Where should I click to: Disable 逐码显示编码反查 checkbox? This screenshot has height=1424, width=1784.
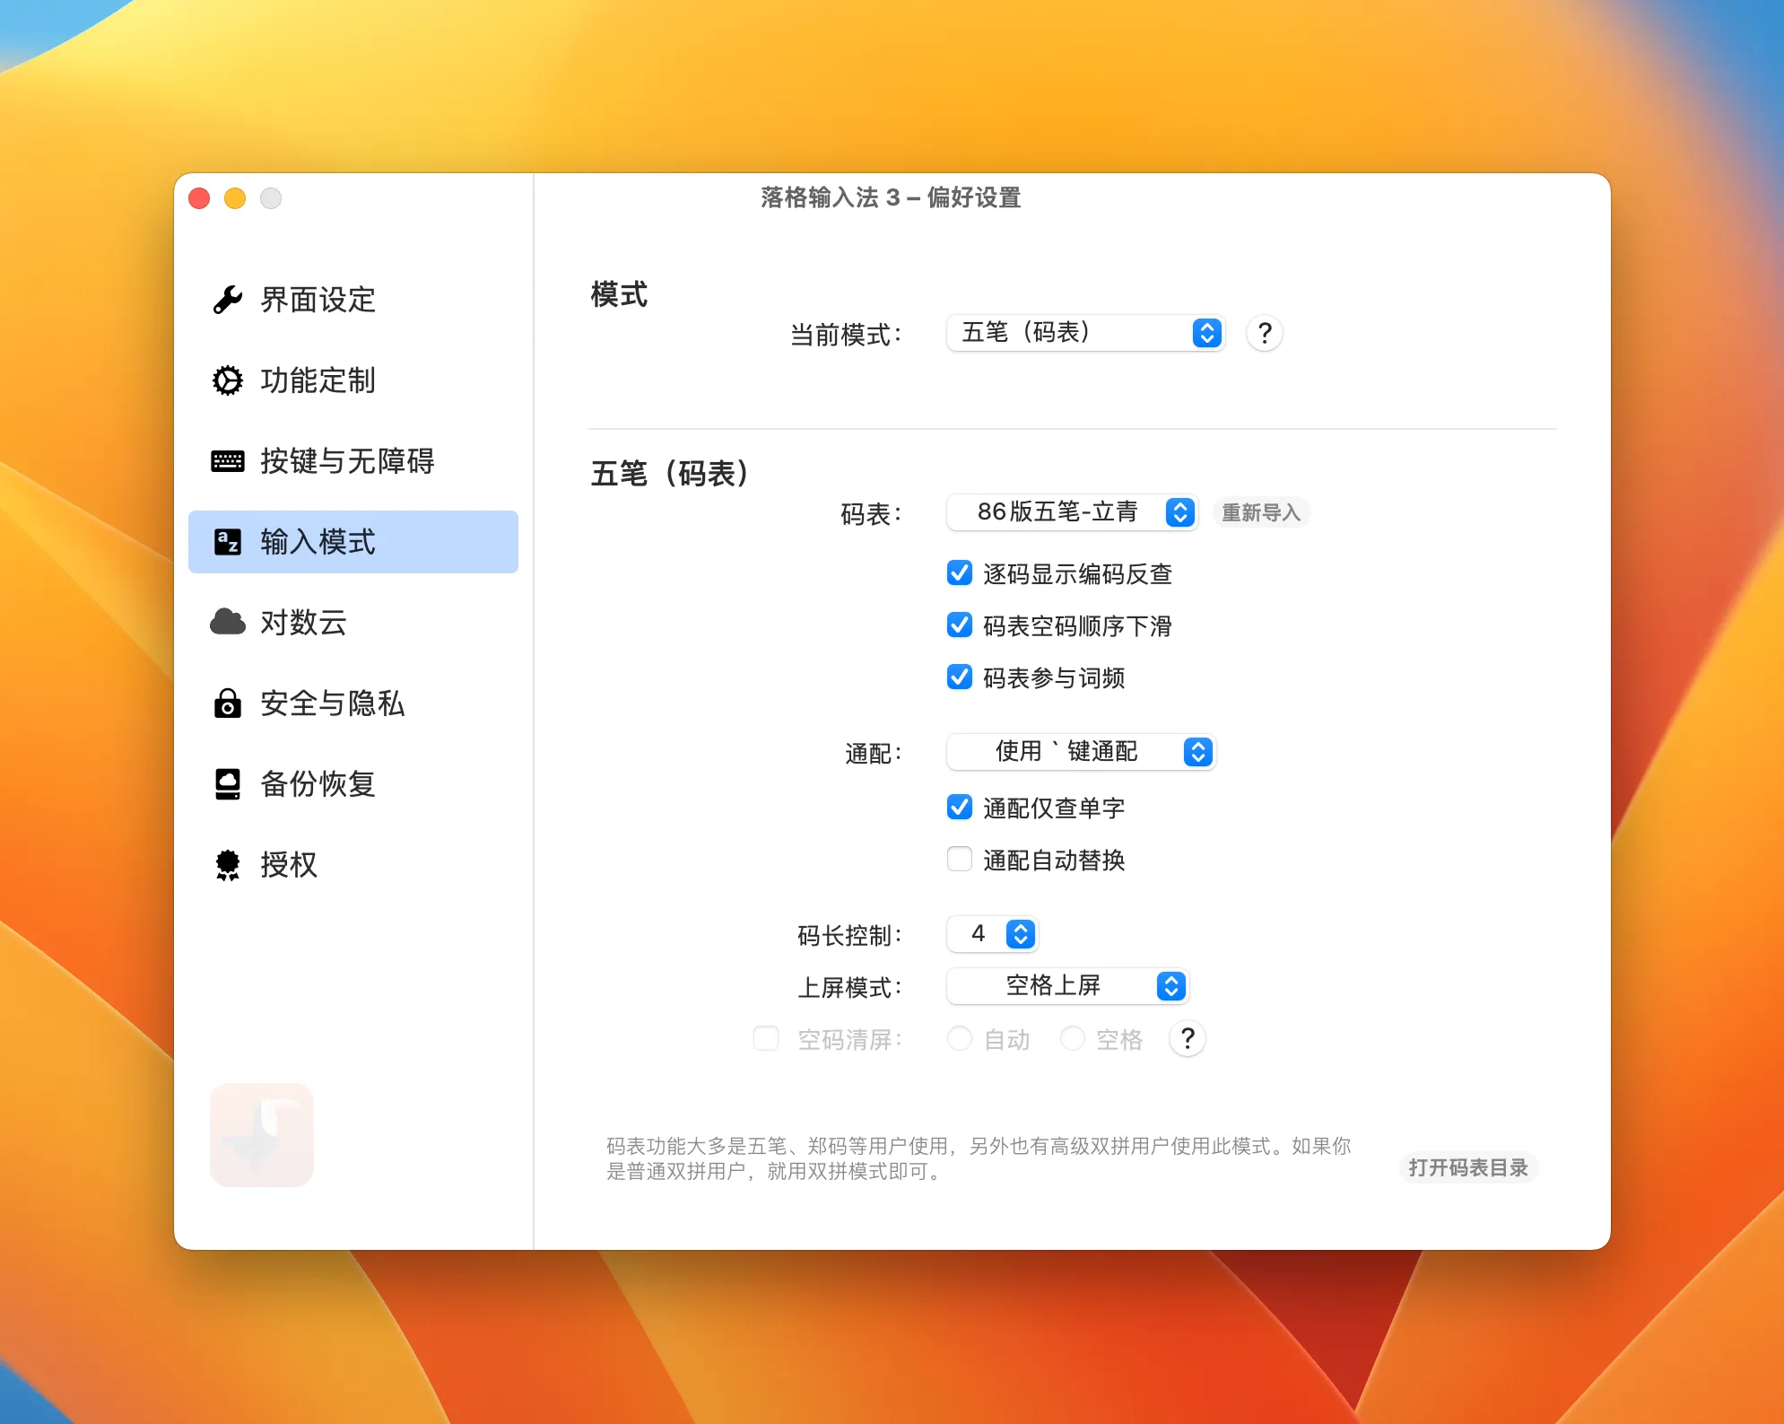coord(960,573)
